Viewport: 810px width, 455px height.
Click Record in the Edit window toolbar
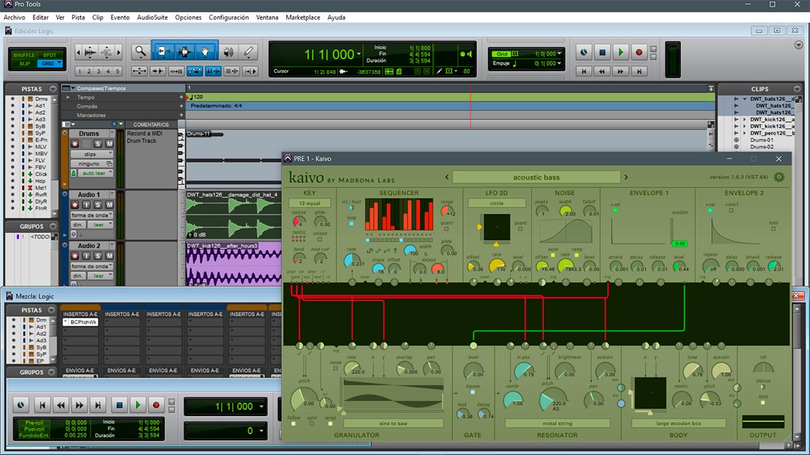coord(638,51)
